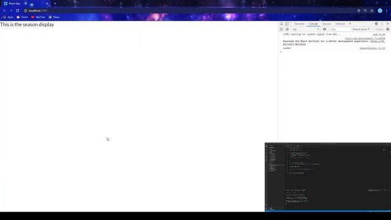Click the localhost address bar
The width and height of the screenshot is (391, 220).
[189, 11]
